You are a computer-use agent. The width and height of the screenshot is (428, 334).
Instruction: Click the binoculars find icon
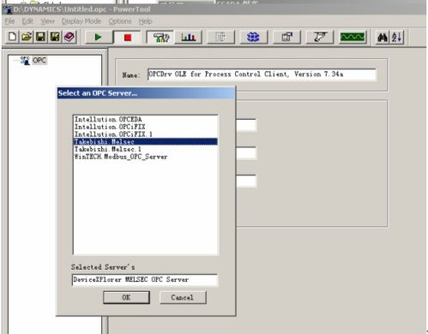383,37
